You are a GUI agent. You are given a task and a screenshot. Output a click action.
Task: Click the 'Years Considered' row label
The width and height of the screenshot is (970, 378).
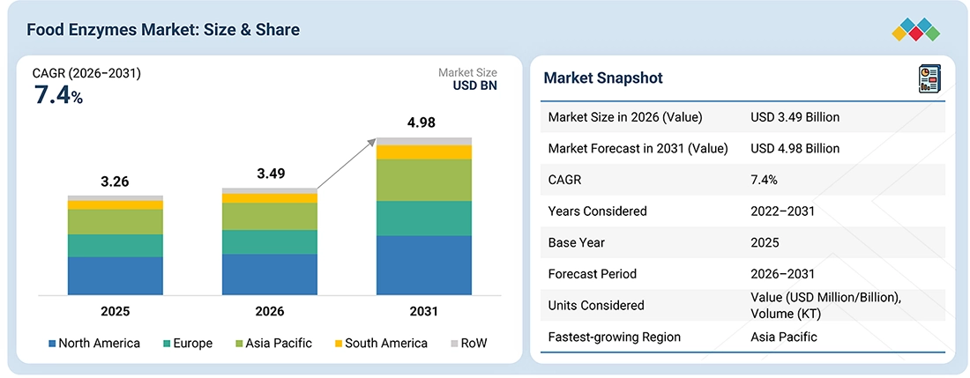point(598,211)
